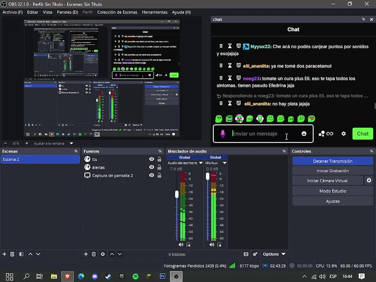This screenshot has width=376, height=282.
Task: Open the Editar menu
Action: click(x=33, y=12)
